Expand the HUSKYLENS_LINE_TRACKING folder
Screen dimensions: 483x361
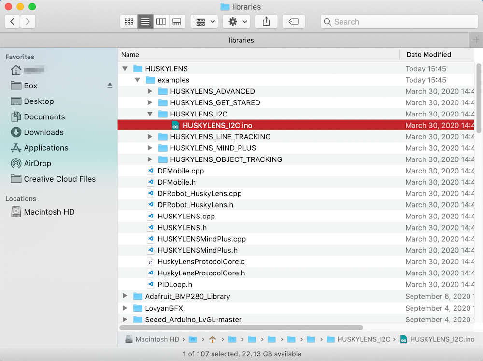click(x=150, y=137)
